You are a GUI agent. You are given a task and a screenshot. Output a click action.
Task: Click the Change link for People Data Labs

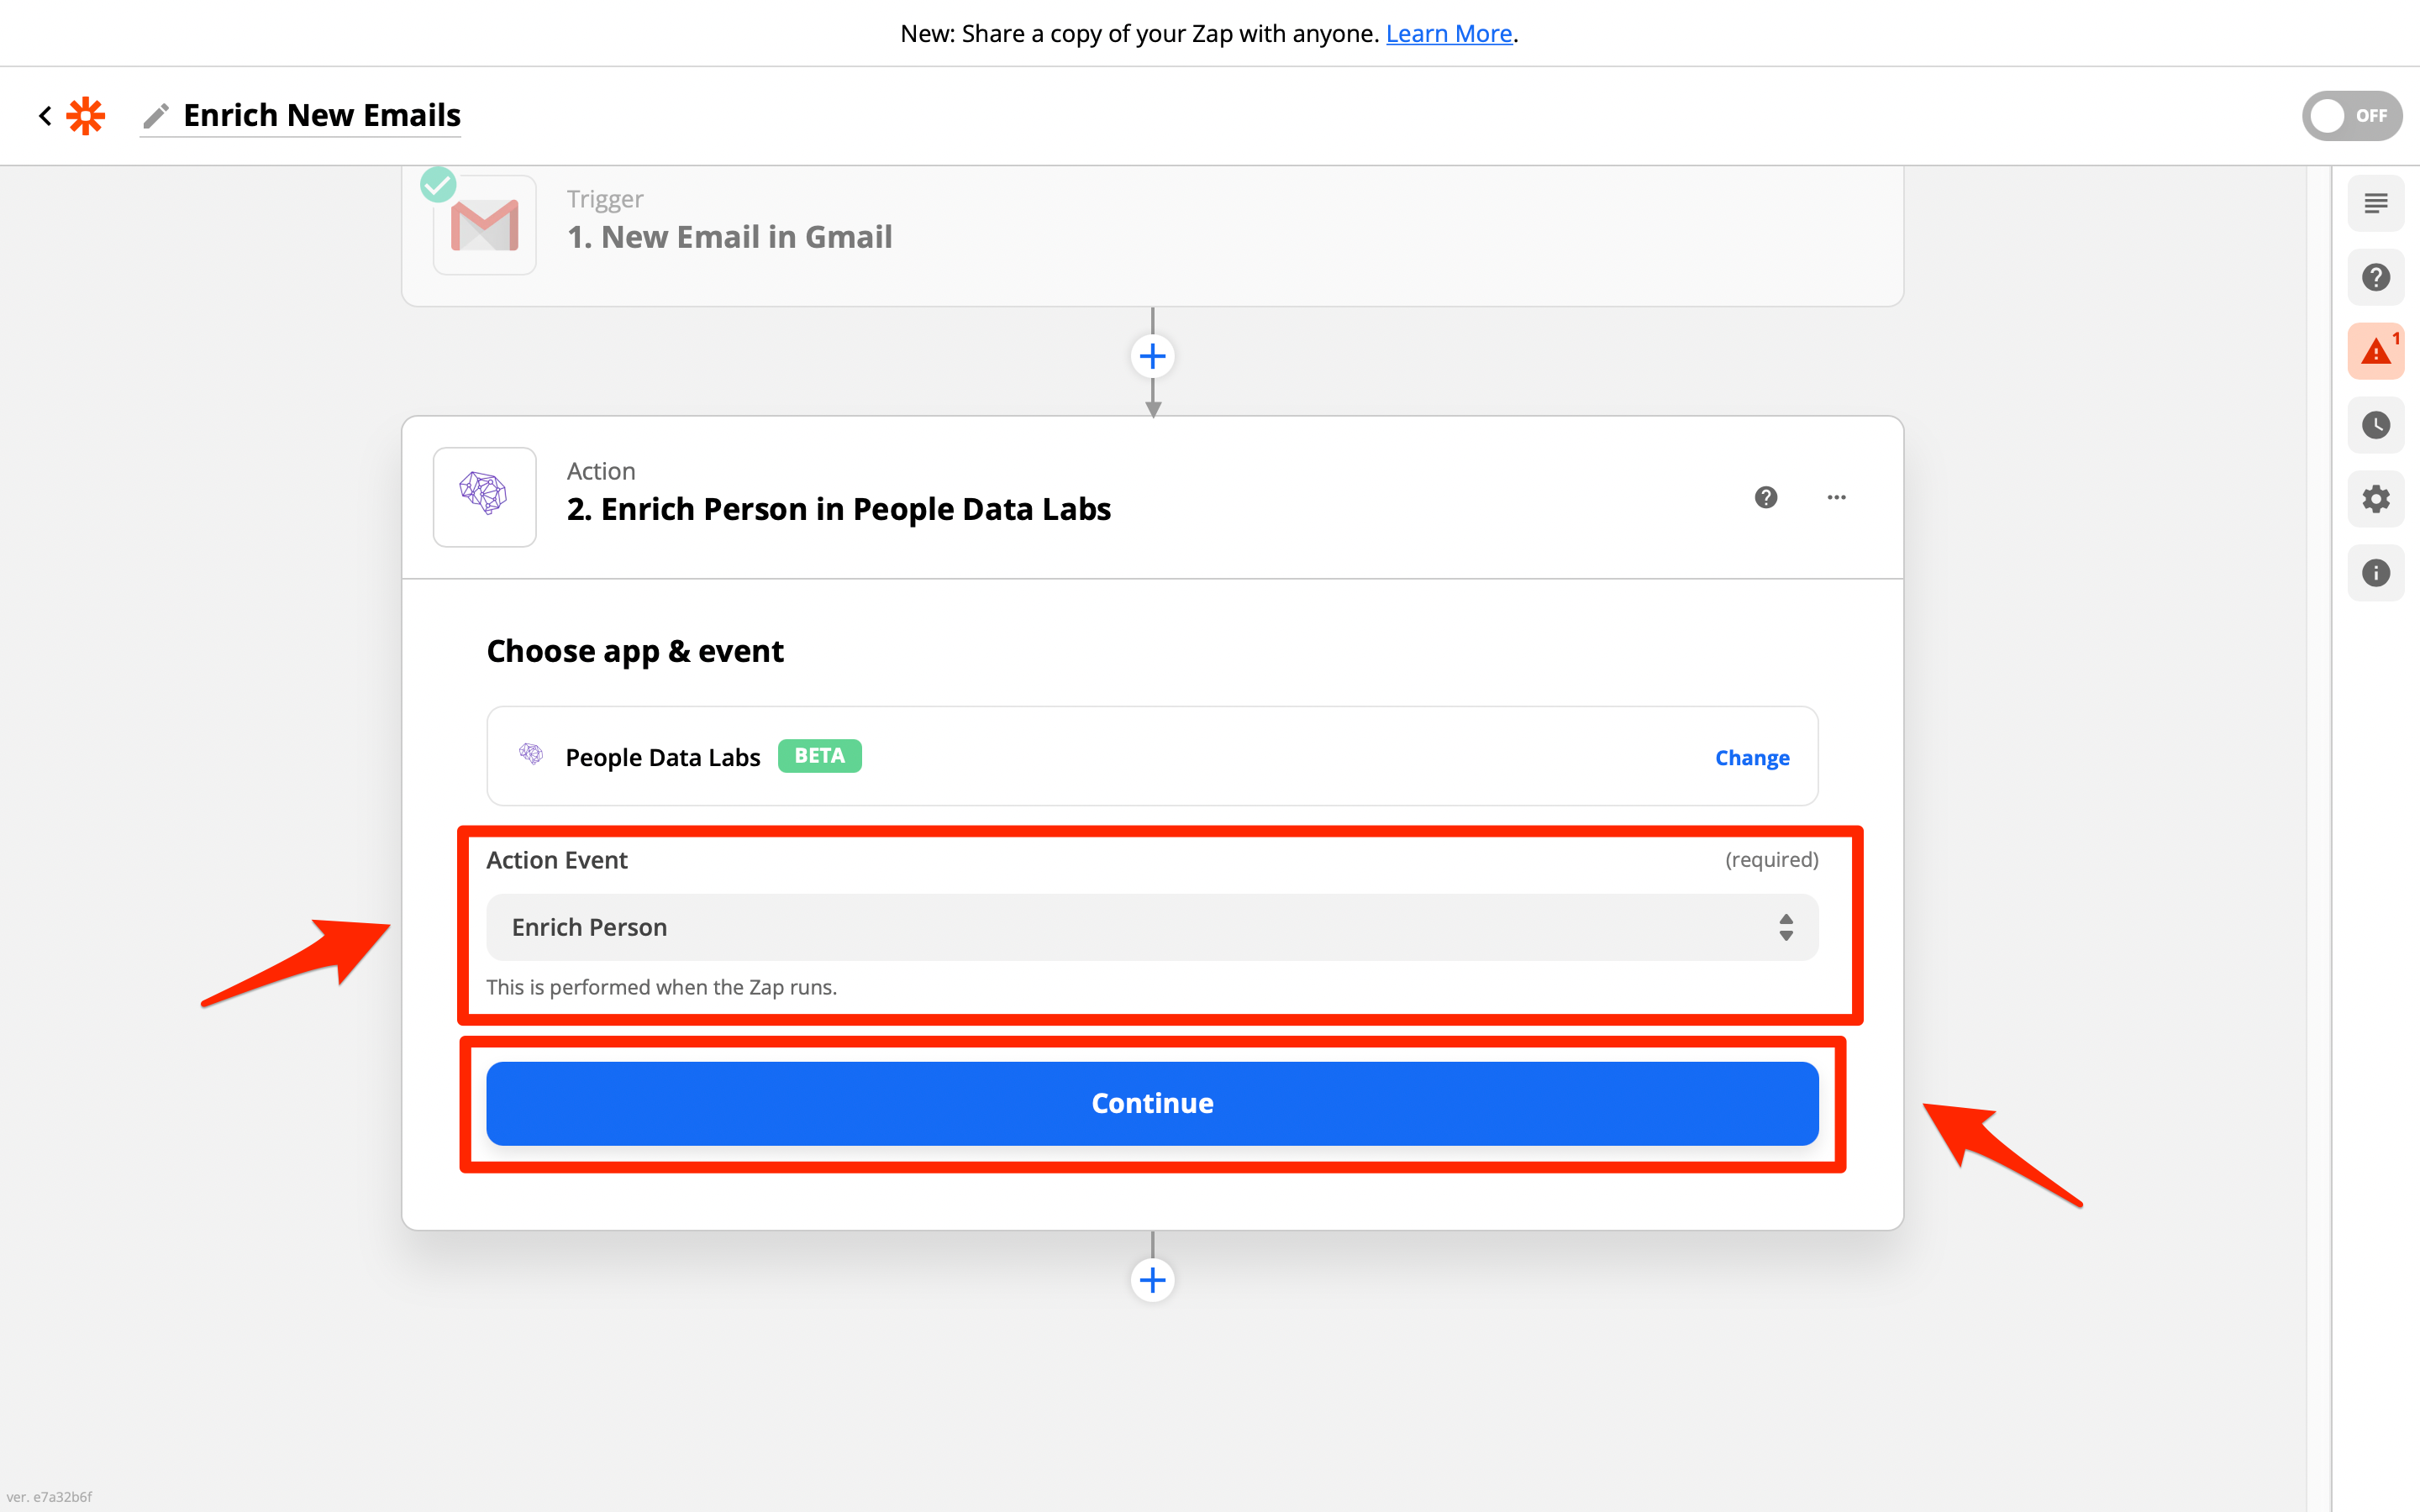(x=1751, y=758)
